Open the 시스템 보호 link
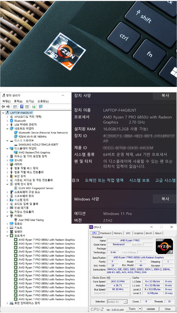Image resolution: width=177 pixels, height=313 pixels. pos(139,180)
